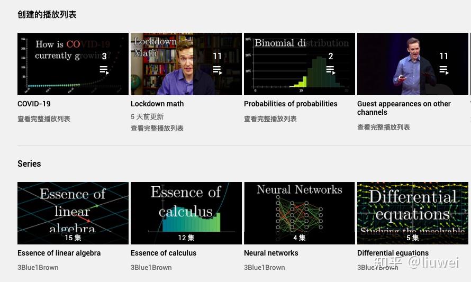
Task: Click the playlist icon on Guest appearances thumbnail
Action: [x=443, y=70]
